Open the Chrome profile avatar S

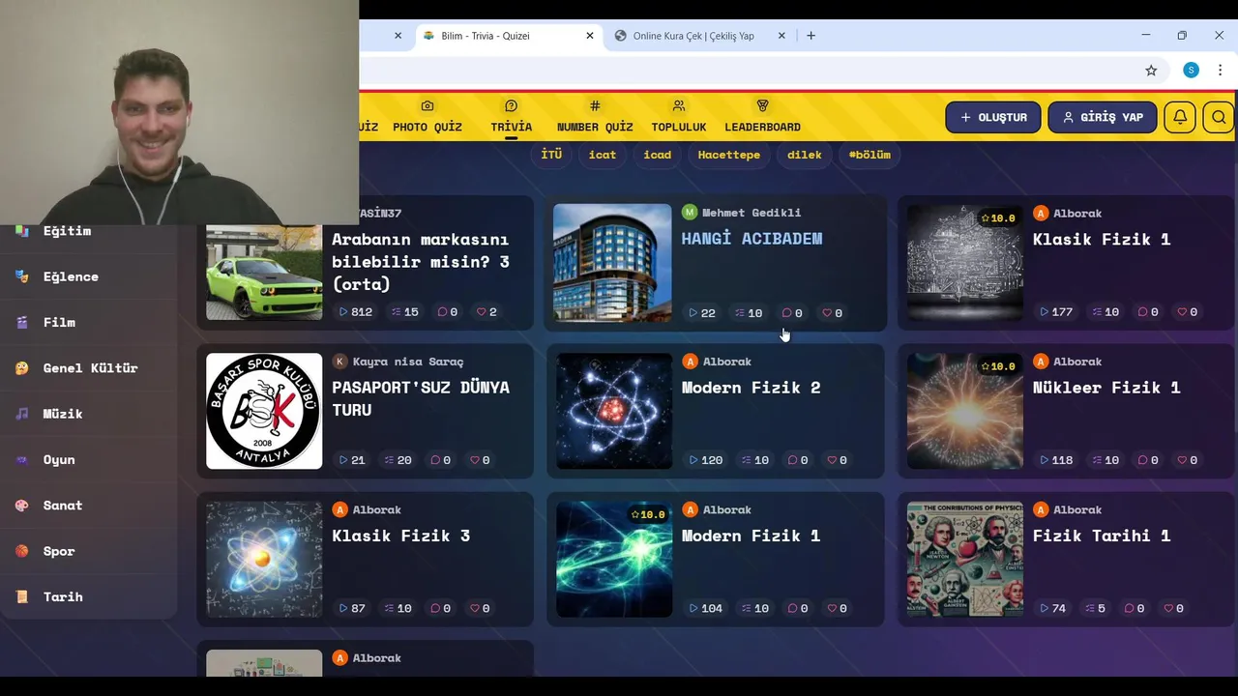pos(1192,71)
